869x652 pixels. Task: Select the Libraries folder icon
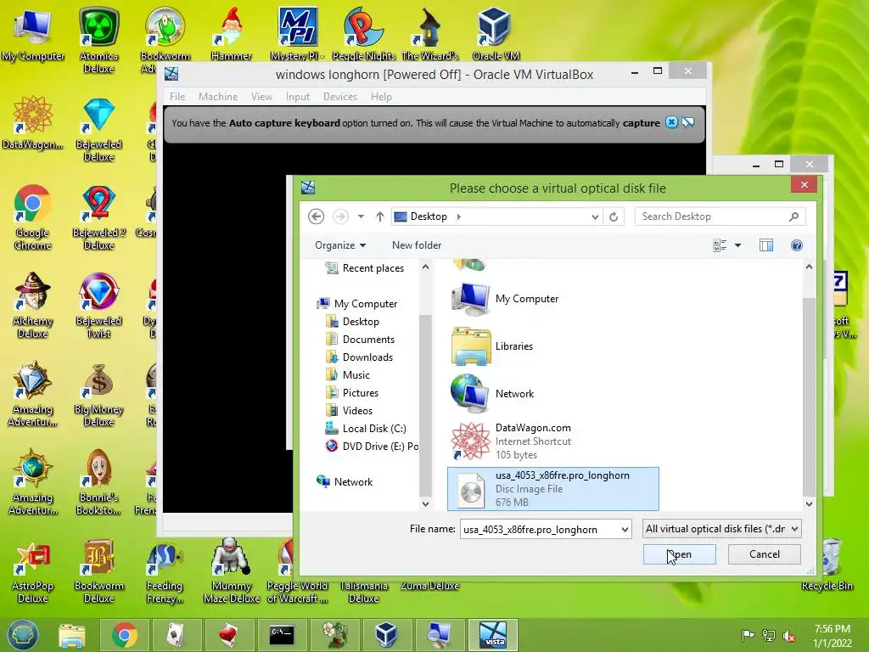(x=470, y=346)
